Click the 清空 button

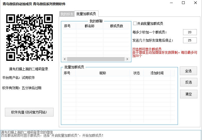188,94
